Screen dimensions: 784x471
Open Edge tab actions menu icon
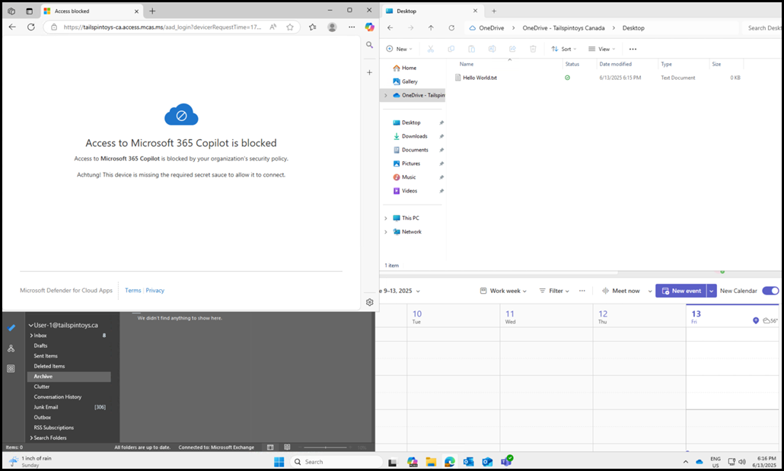pyautogui.click(x=29, y=11)
